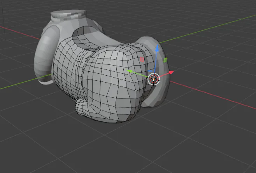Click the white circle at gizmo center
The width and height of the screenshot is (256, 173).
[154, 79]
